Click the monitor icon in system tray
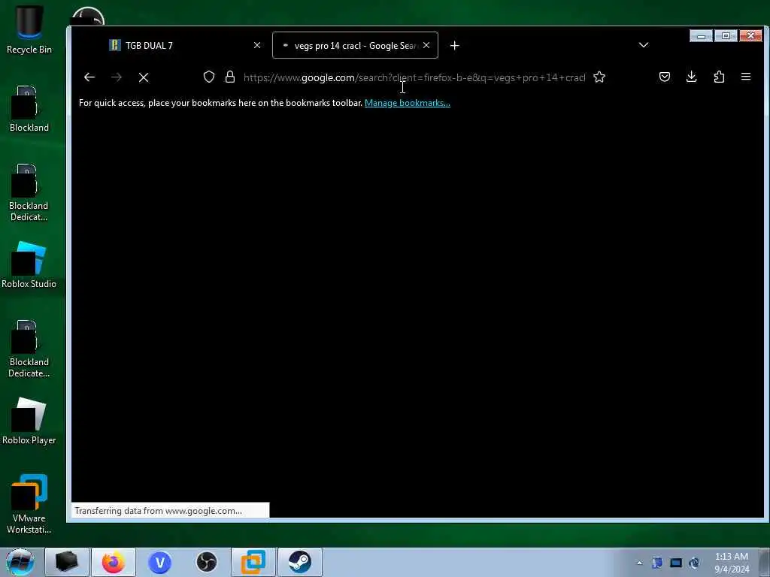The height and width of the screenshot is (577, 770). pos(676,563)
